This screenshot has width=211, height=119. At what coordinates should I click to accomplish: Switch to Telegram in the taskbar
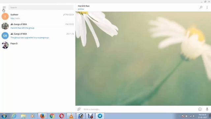(100, 116)
